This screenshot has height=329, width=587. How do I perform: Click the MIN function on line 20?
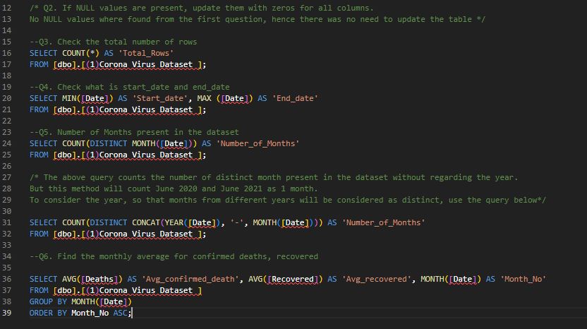(69, 98)
